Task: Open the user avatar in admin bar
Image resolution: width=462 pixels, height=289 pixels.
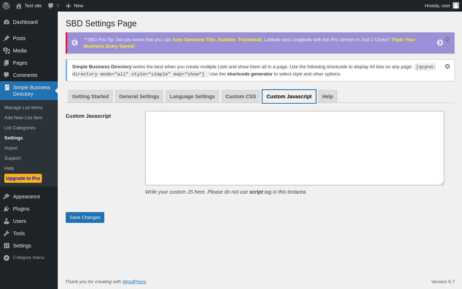Action: point(456,5)
